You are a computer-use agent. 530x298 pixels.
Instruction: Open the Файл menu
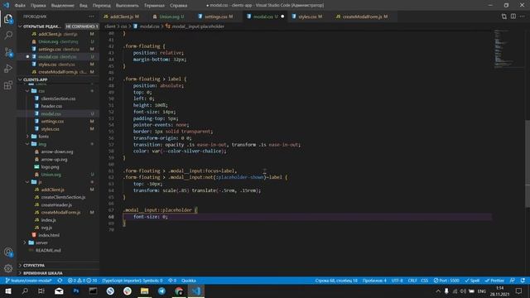click(x=20, y=6)
